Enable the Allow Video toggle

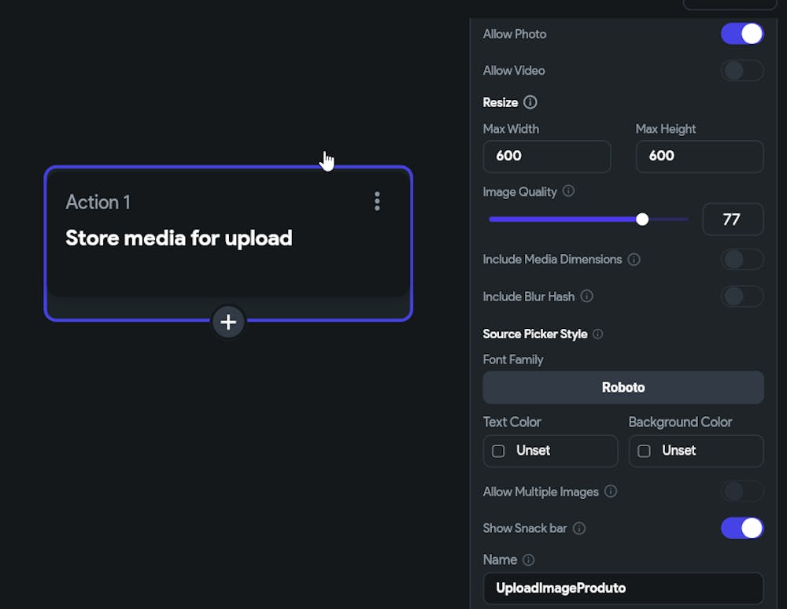click(742, 71)
